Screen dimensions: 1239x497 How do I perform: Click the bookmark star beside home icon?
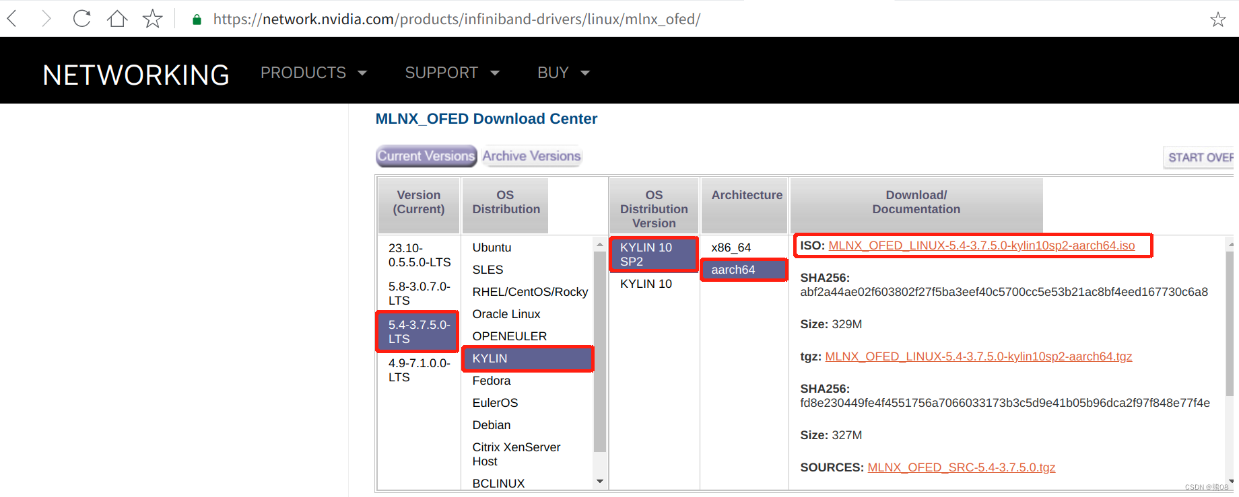pyautogui.click(x=153, y=18)
